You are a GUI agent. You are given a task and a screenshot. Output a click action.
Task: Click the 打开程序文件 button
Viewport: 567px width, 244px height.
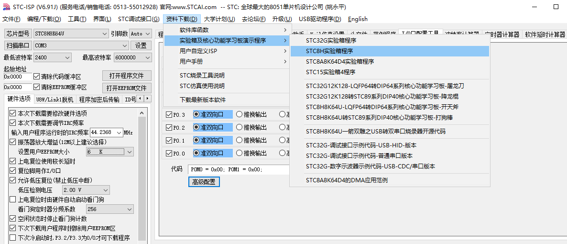(x=127, y=76)
